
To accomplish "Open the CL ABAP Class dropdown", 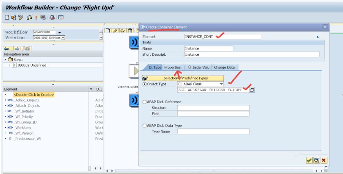I will pyautogui.click(x=221, y=84).
